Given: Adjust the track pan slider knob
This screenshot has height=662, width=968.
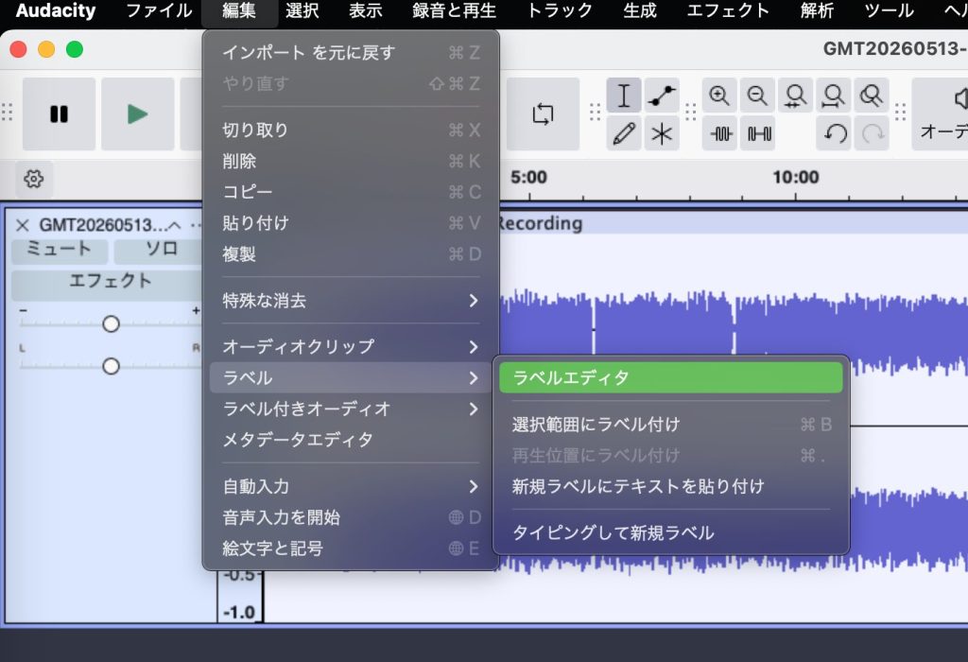Looking at the screenshot, I should [112, 366].
